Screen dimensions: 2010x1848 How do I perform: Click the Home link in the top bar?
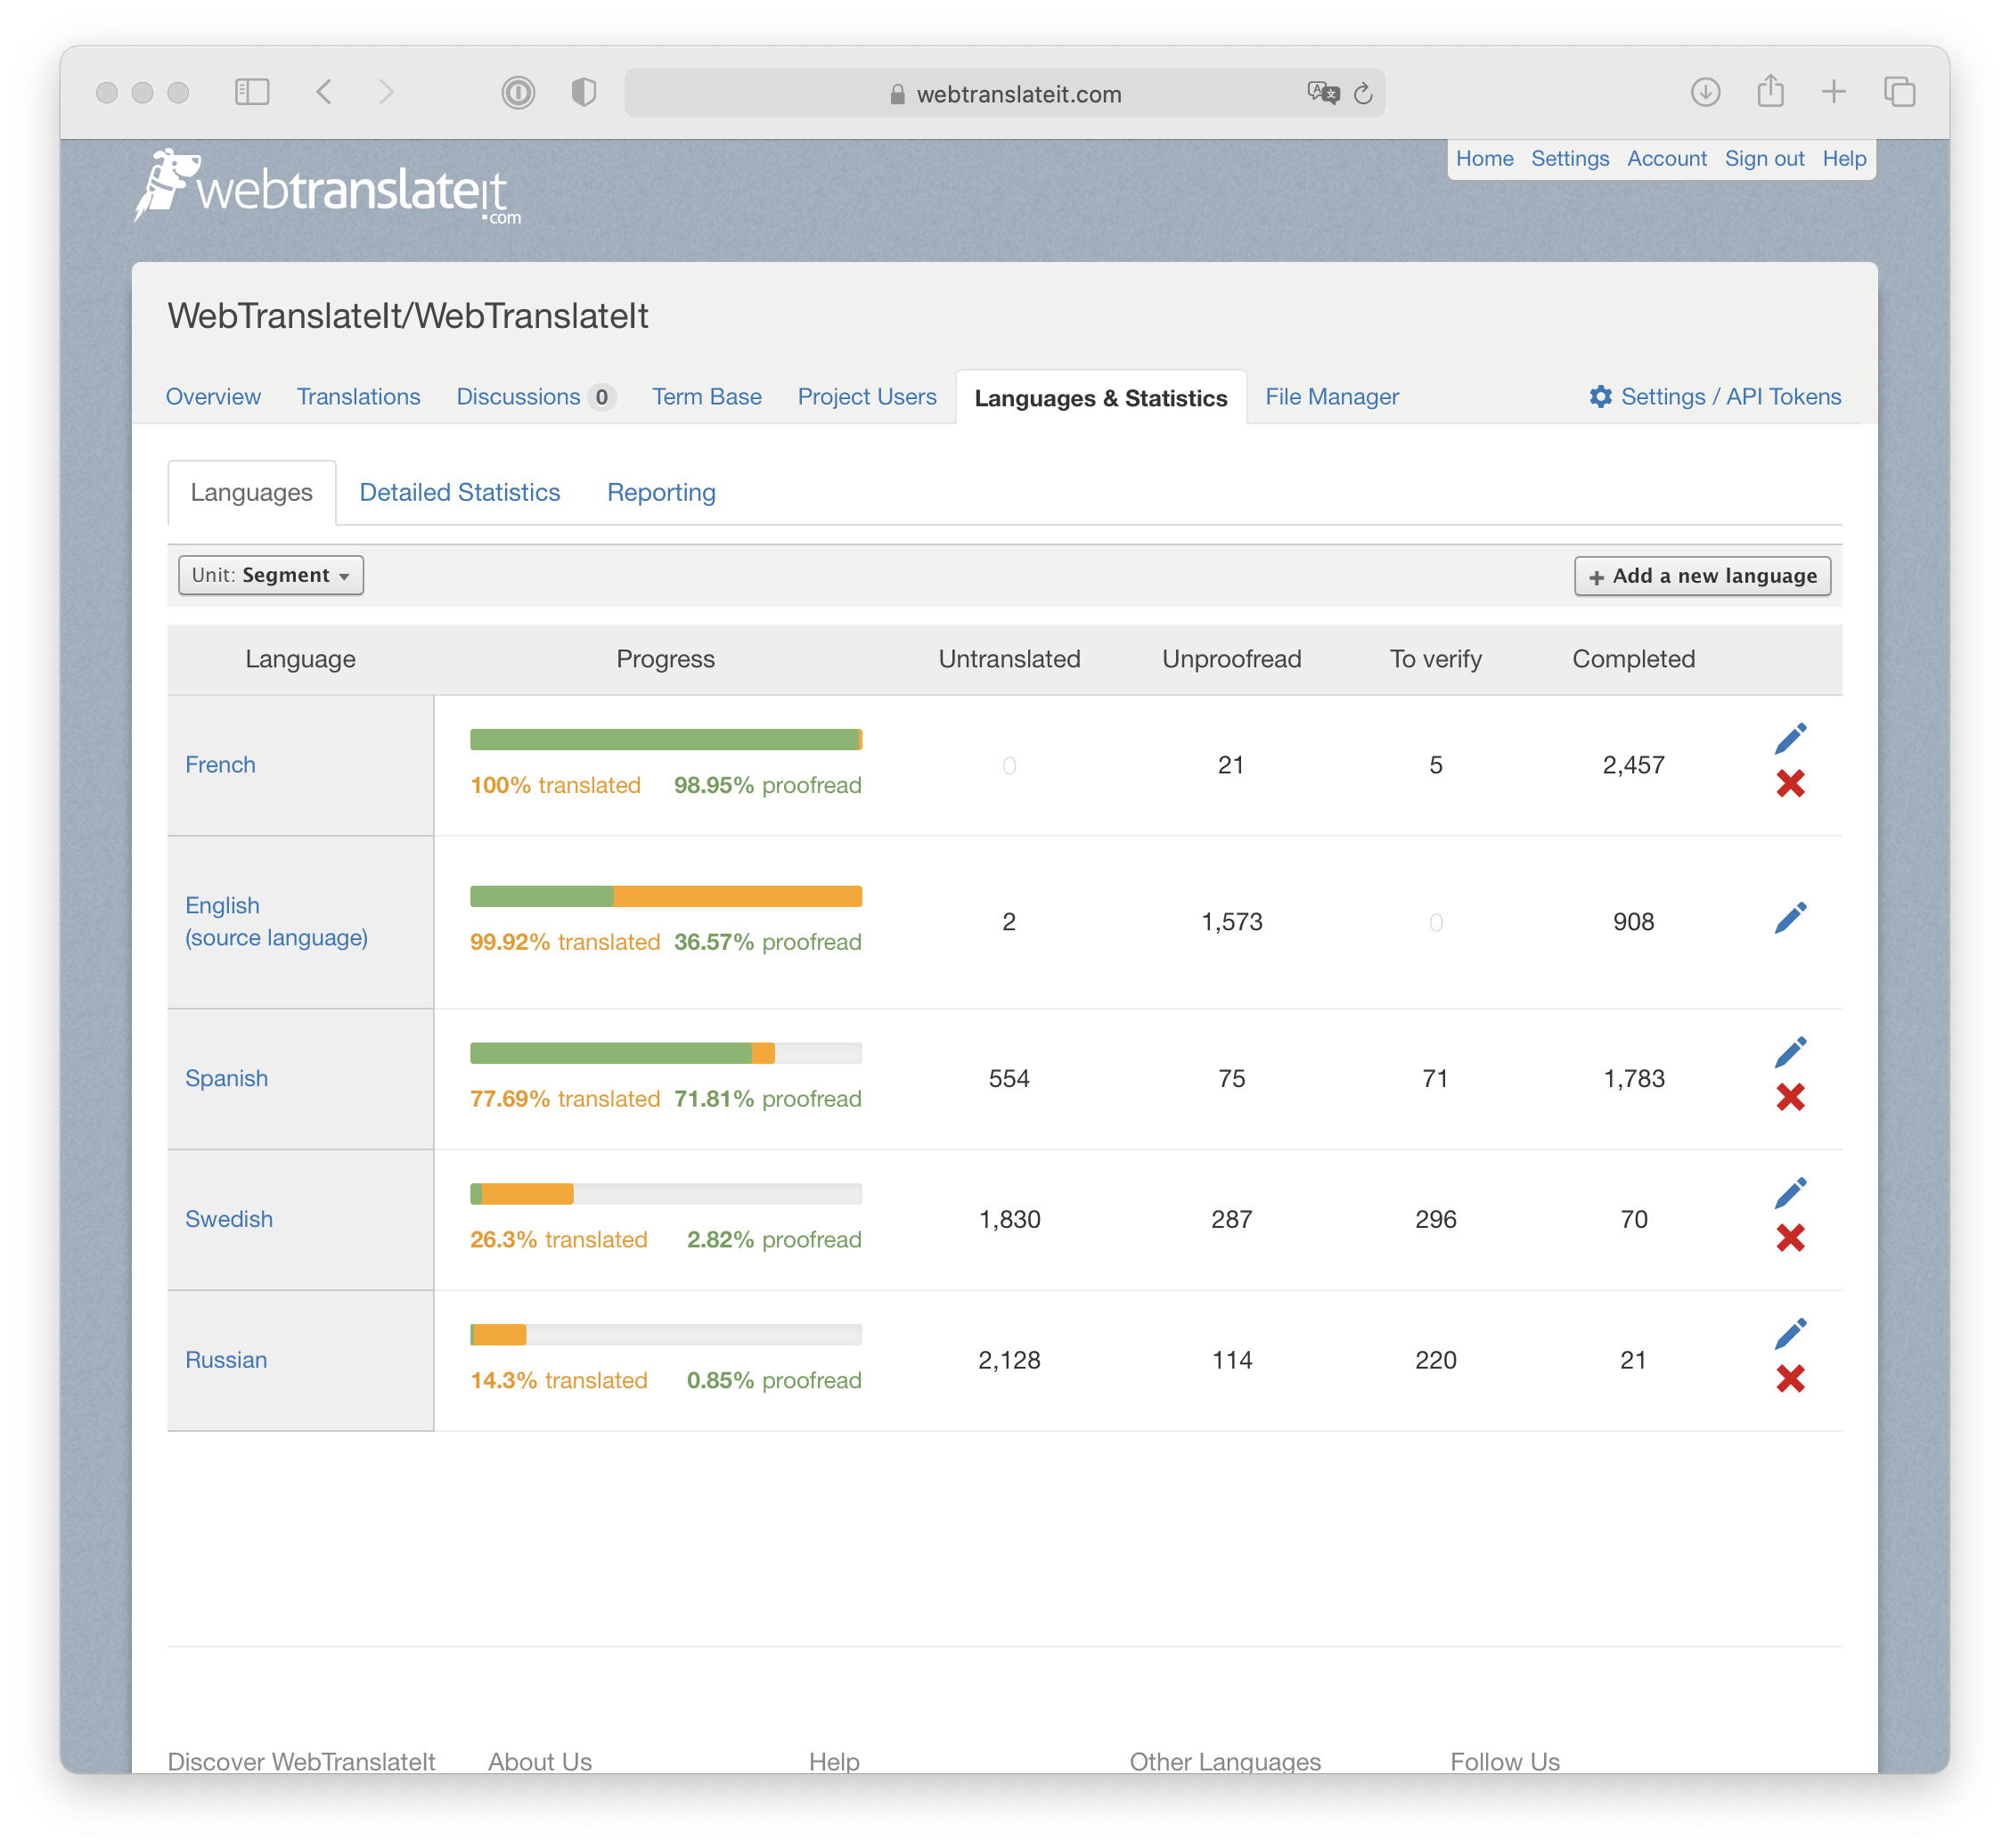tap(1484, 158)
